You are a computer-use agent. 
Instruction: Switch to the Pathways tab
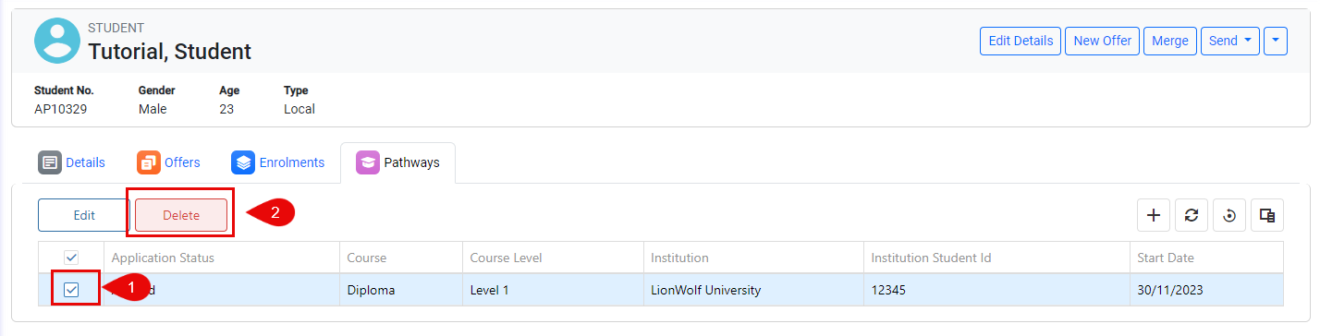coord(397,162)
